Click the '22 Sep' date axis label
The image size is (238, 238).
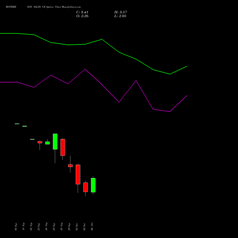click(31, 227)
